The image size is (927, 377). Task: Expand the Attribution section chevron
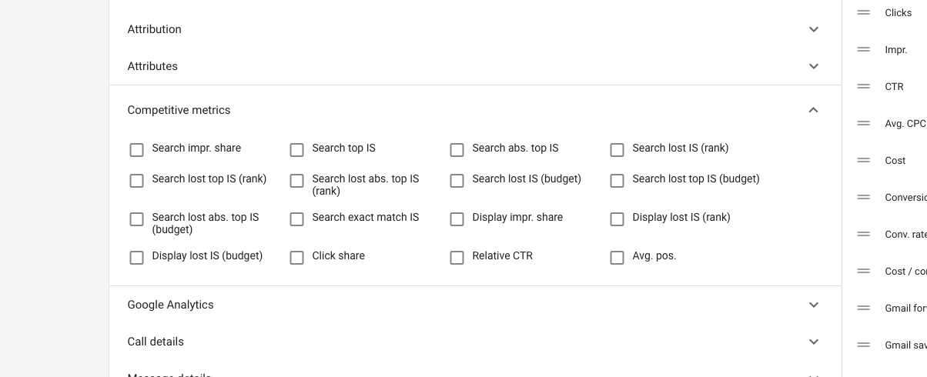tap(814, 29)
